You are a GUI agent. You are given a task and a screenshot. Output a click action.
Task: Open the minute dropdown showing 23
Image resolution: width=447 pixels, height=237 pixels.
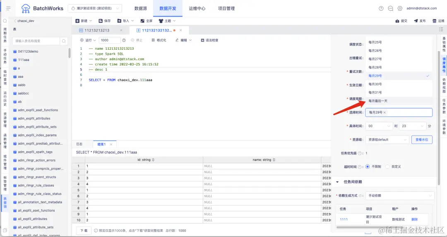tap(413, 126)
